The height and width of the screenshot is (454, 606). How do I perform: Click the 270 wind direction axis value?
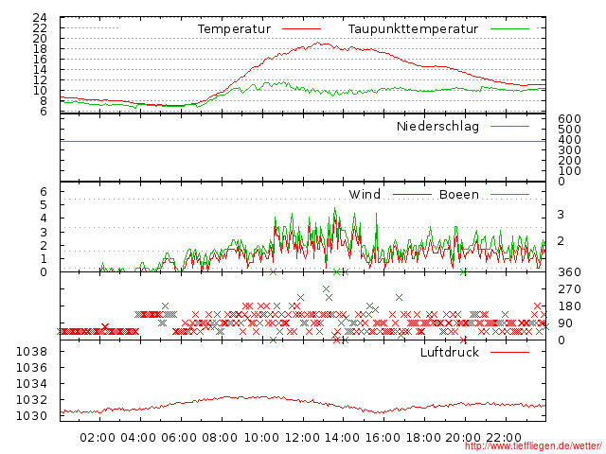[569, 289]
